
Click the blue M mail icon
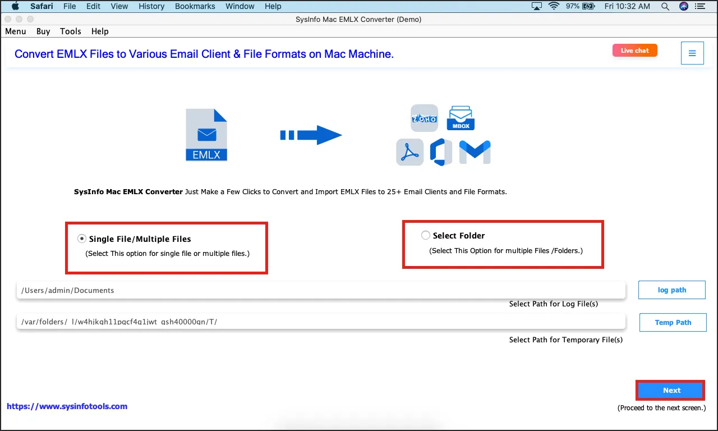pos(475,152)
